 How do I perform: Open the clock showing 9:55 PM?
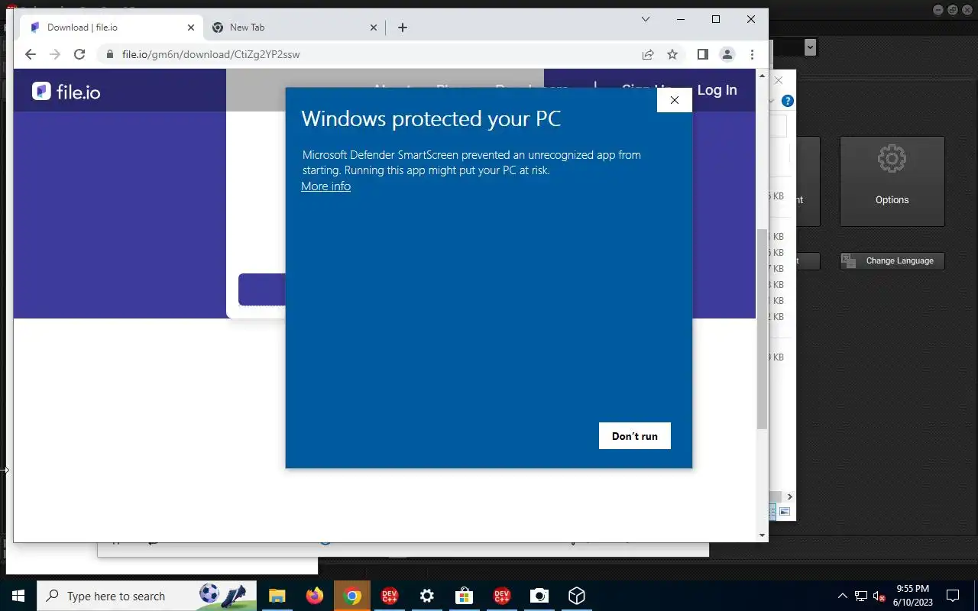913,596
